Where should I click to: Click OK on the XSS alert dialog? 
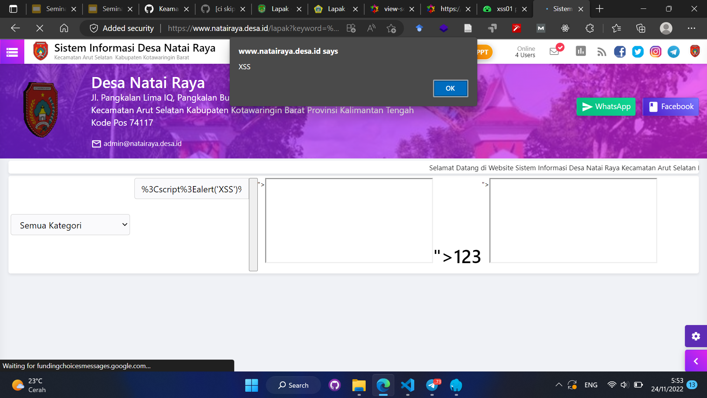[450, 88]
